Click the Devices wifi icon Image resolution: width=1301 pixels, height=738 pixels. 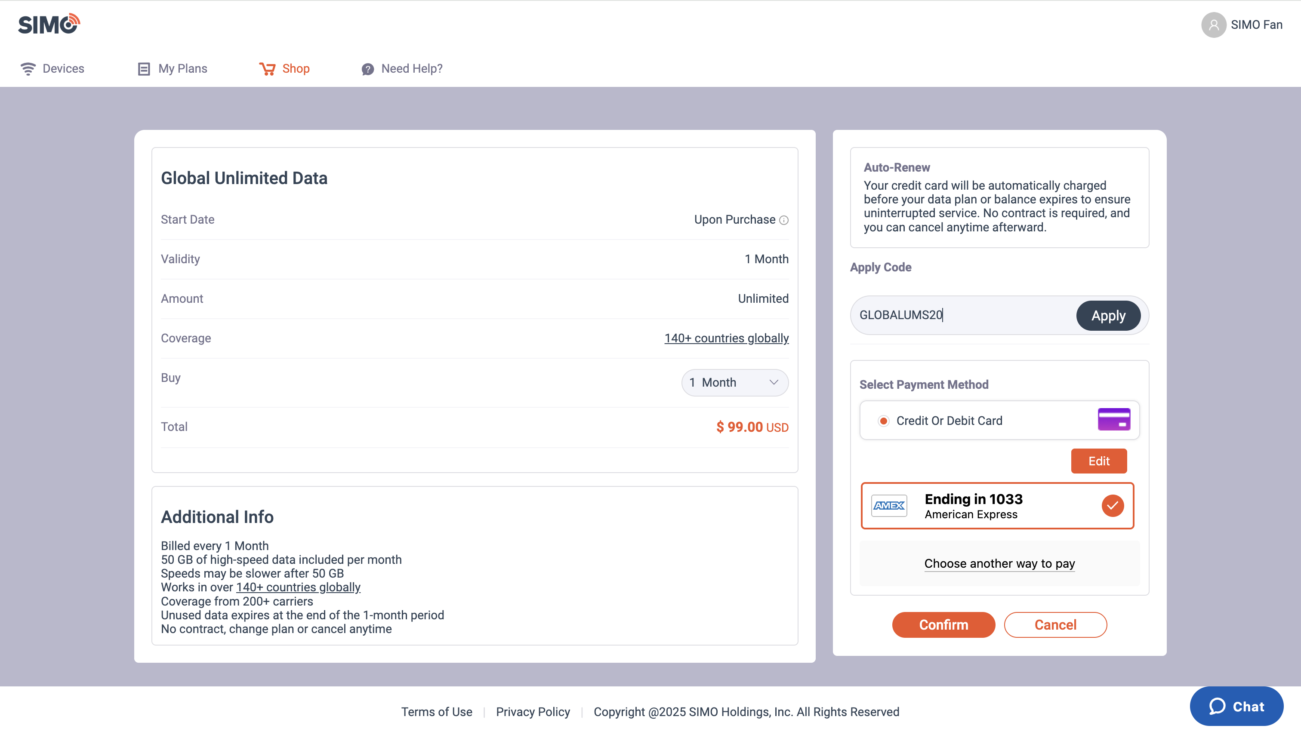pos(28,69)
